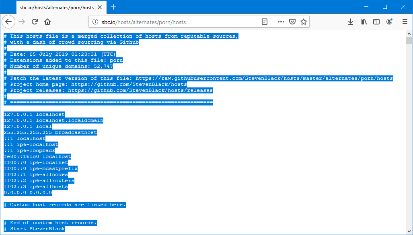
Task: Bookmark this page with the star
Action: [x=304, y=22]
